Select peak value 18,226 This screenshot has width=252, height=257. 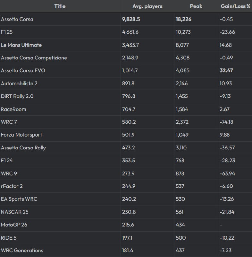tap(183, 19)
